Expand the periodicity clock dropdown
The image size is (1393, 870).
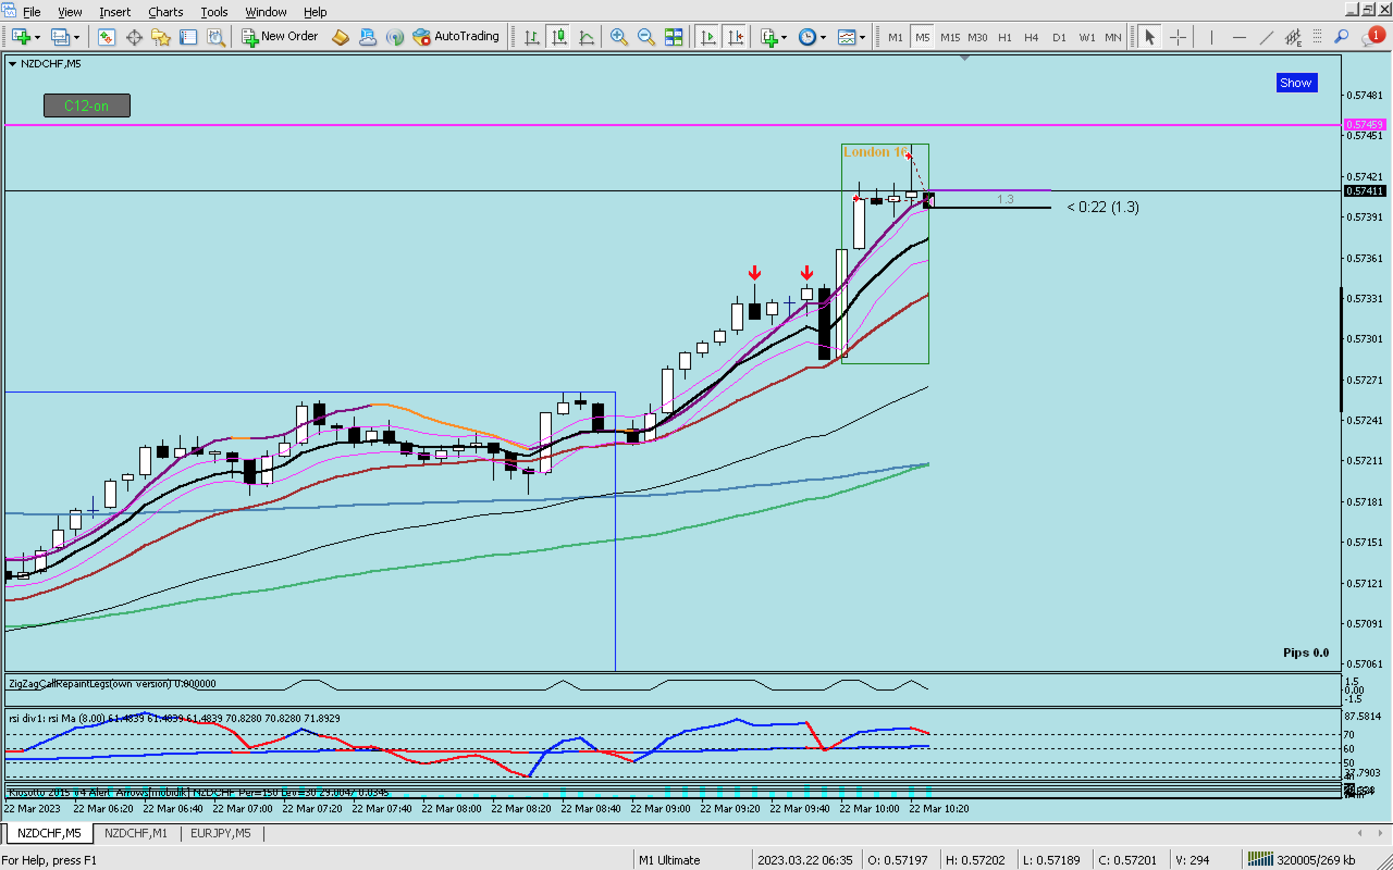pos(823,38)
